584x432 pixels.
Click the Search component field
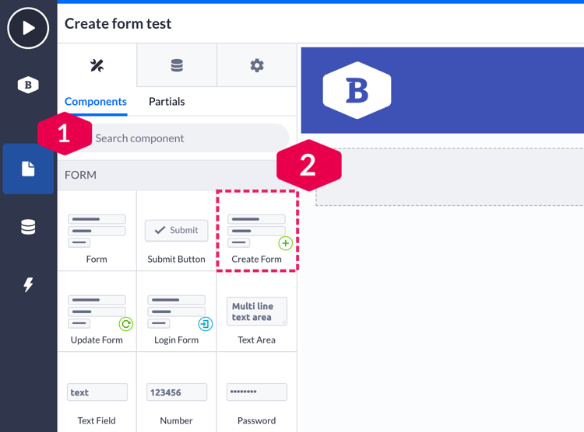[187, 138]
